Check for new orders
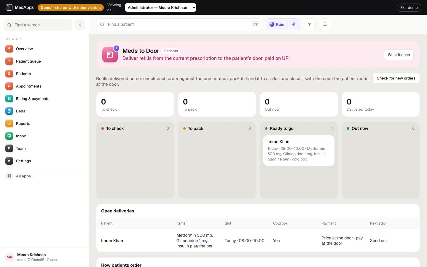 point(396,78)
